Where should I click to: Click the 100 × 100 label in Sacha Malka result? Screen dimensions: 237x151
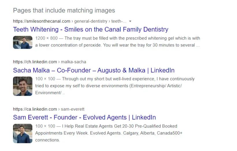[x=45, y=79]
